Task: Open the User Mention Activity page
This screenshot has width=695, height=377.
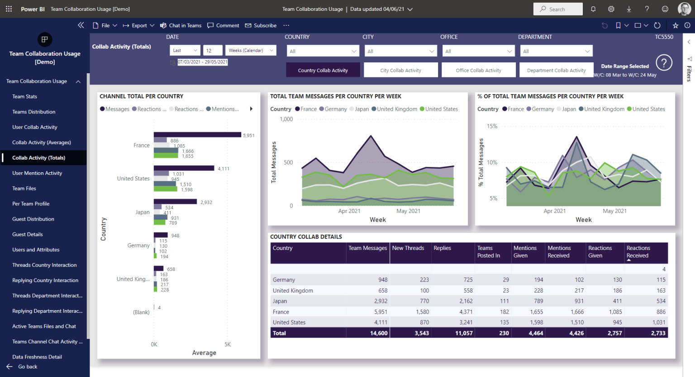Action: point(37,173)
